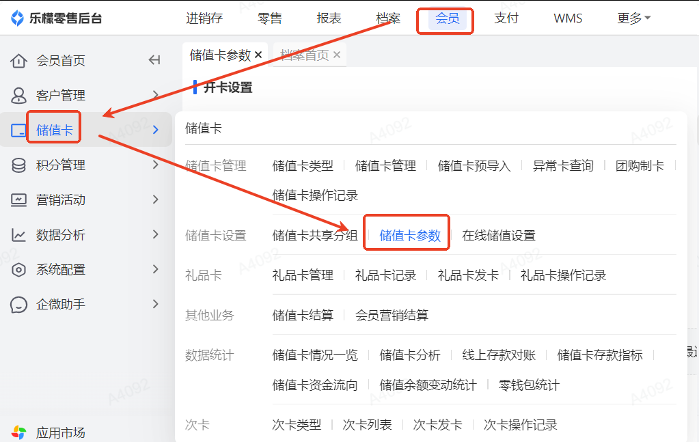Open 次卡操作记录 link

tap(521, 425)
